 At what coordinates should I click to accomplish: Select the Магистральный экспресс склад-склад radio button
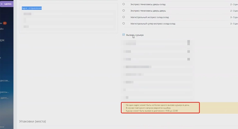coord(124,17)
